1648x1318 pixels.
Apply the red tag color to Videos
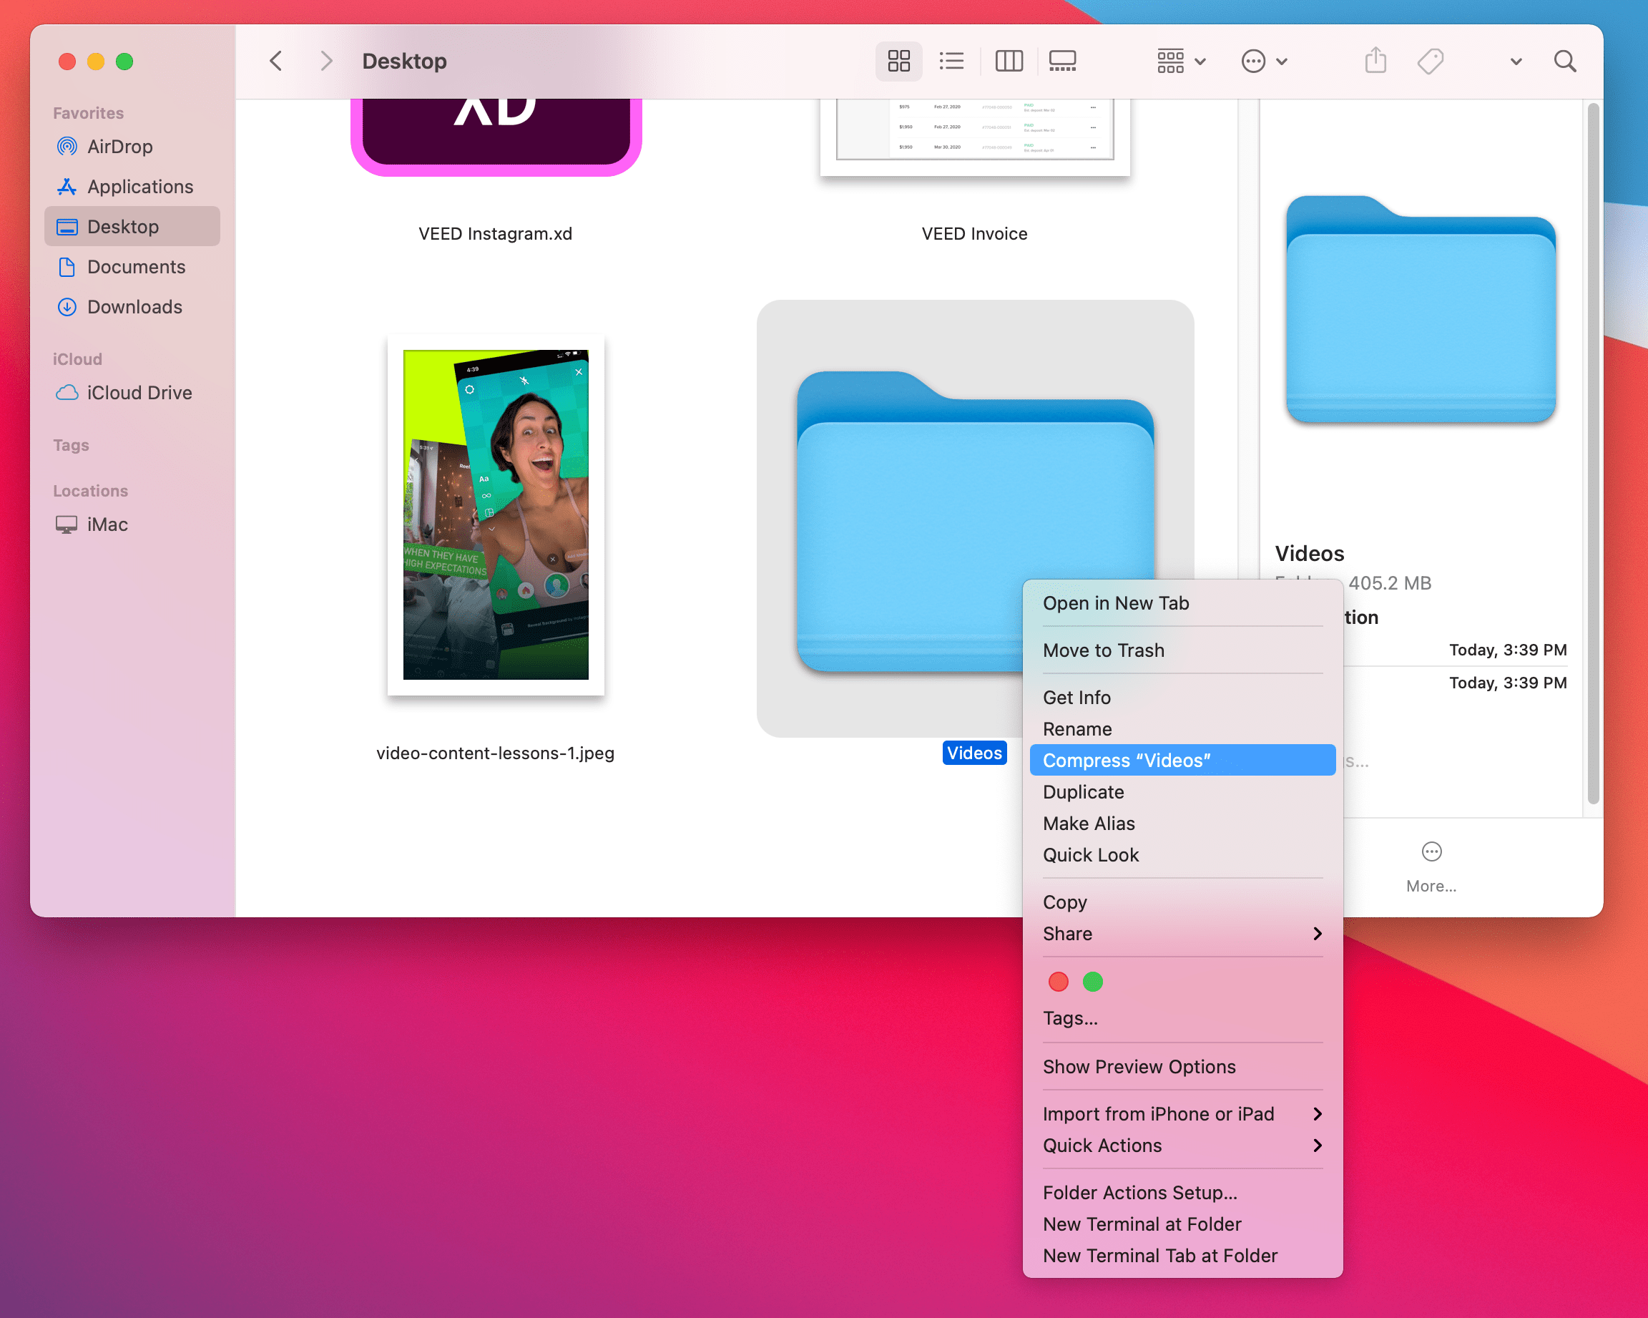pyautogui.click(x=1058, y=982)
